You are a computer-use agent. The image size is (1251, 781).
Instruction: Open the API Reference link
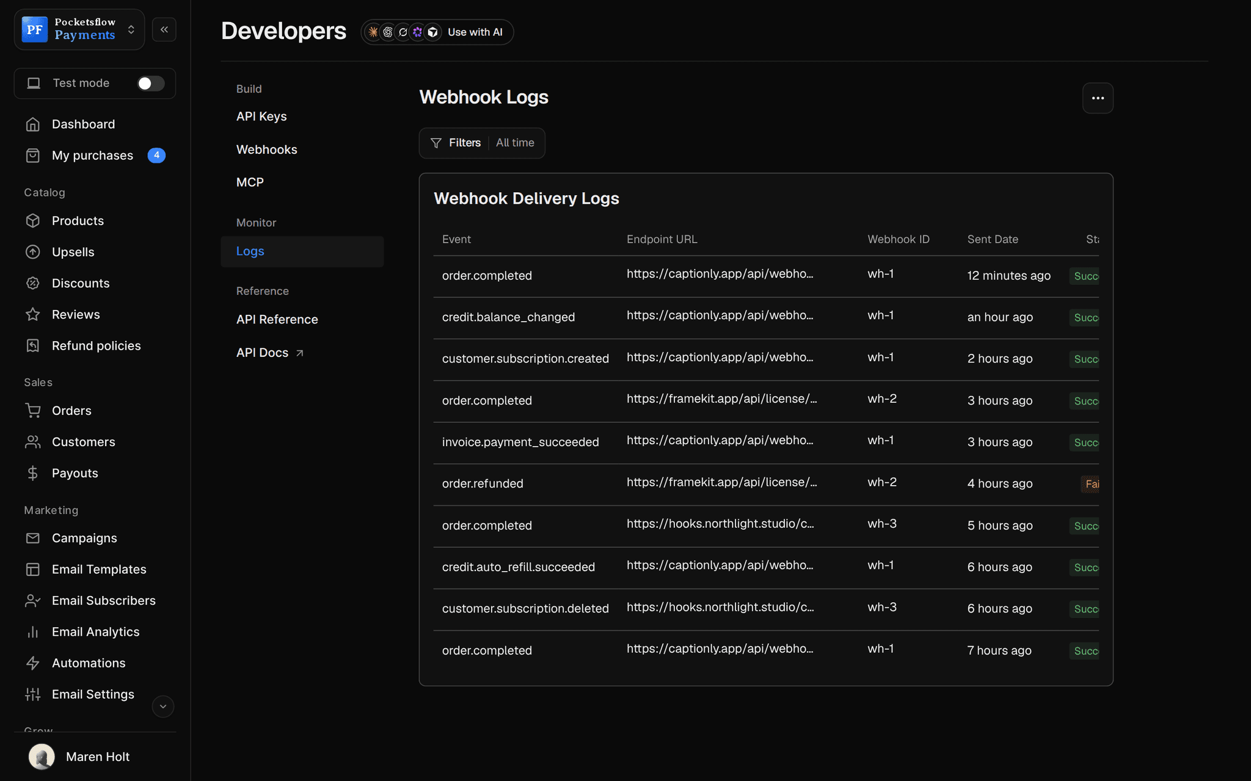[277, 320]
